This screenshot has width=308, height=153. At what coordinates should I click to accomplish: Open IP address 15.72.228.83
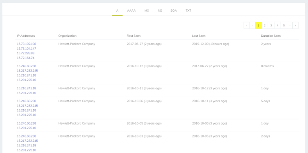click(26, 53)
